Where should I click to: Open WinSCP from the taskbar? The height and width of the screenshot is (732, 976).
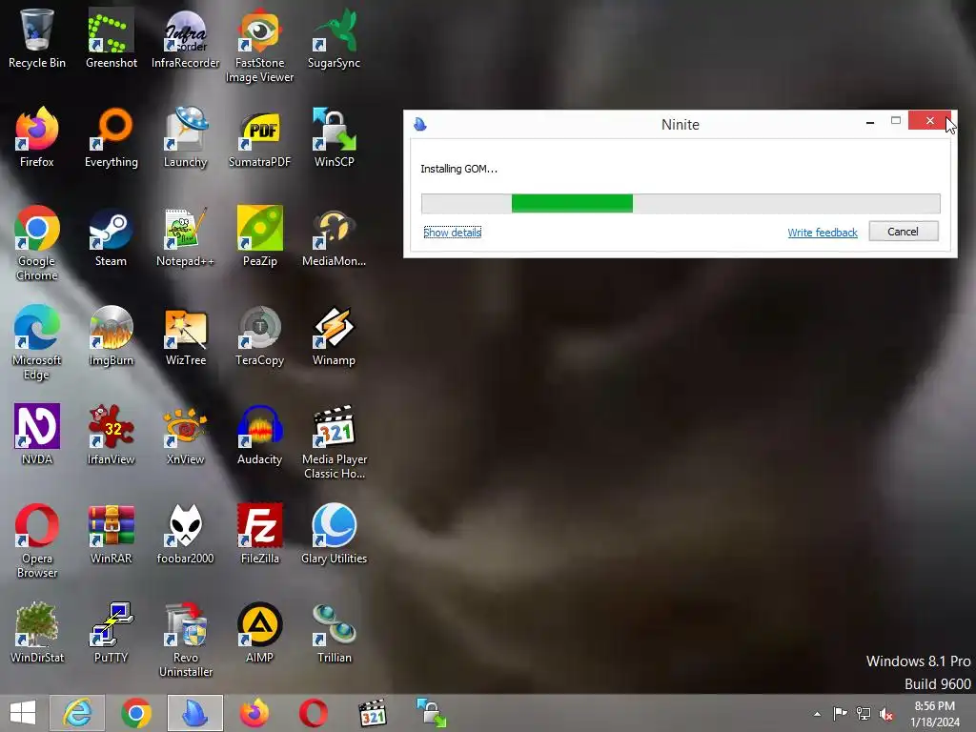432,713
